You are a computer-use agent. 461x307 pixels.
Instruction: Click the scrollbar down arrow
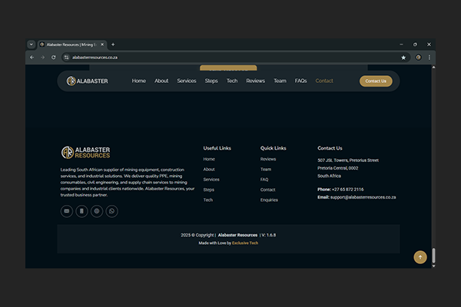[433, 266]
